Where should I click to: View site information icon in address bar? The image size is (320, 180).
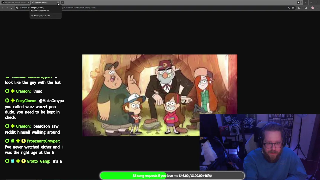coord(17,8)
